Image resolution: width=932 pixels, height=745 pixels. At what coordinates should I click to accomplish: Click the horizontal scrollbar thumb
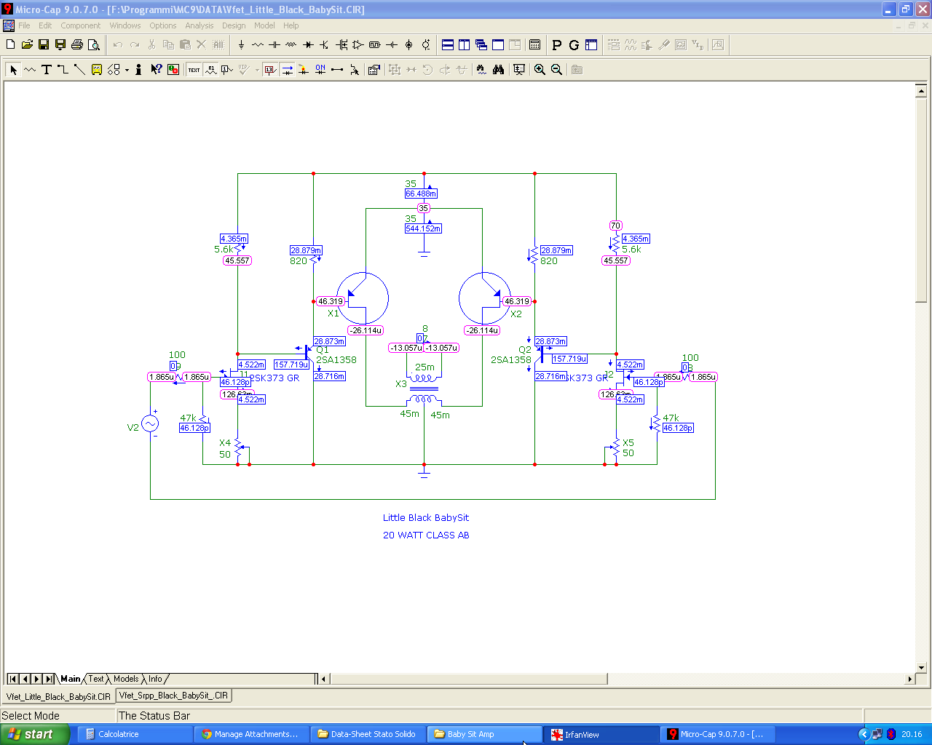[469, 679]
